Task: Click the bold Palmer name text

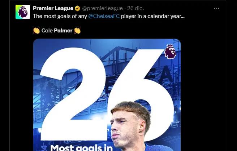Action: [63, 31]
